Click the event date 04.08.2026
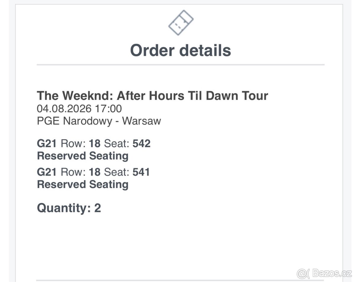Screen dimensions: 355x282 (x=64, y=108)
